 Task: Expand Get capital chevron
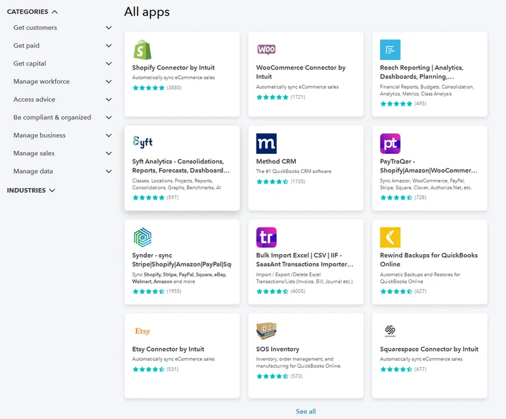coord(109,63)
